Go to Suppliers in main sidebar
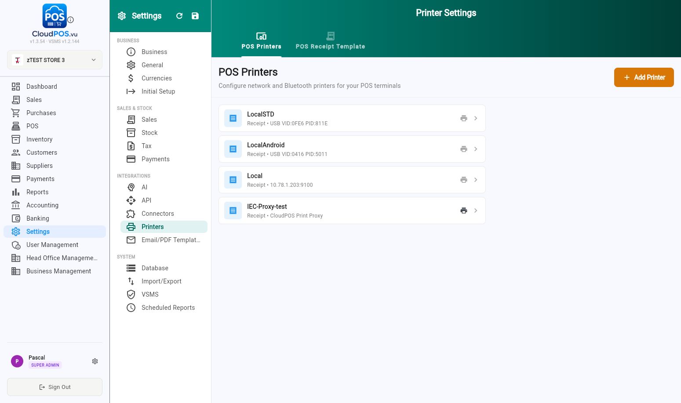The image size is (681, 403). [55, 166]
